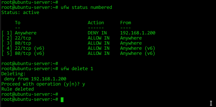This screenshot has width=216, height=107.
Task: Click the '80/tcp' entry in rule 3
Action: [x=23, y=43]
